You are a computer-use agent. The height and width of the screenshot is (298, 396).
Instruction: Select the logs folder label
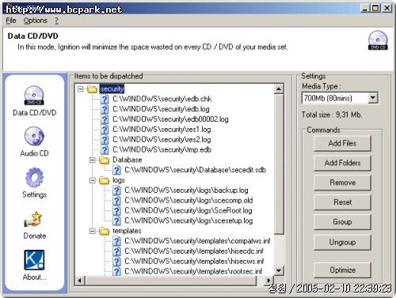[119, 180]
